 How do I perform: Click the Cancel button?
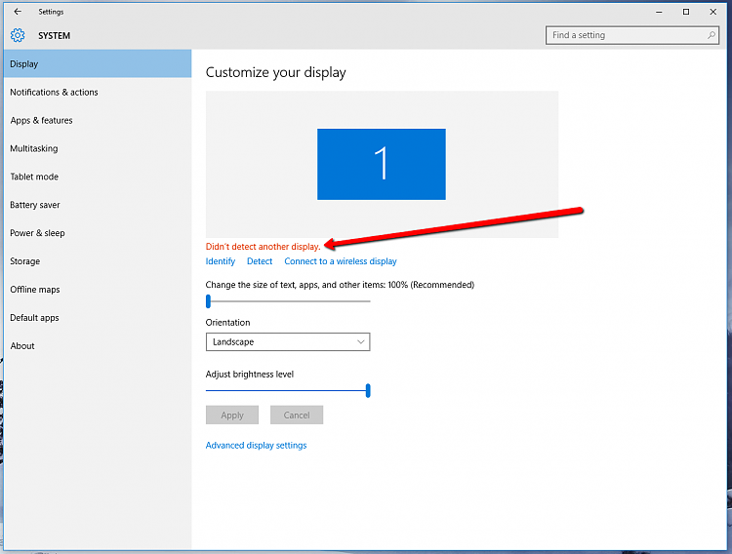pyautogui.click(x=297, y=415)
